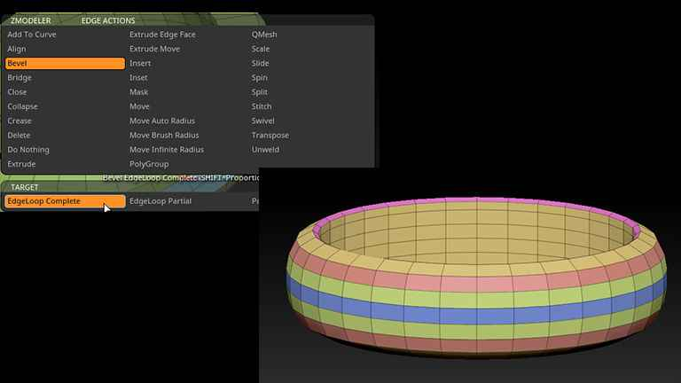This screenshot has width=681, height=383.
Task: Pick the Extrude edge action
Action: tap(21, 164)
